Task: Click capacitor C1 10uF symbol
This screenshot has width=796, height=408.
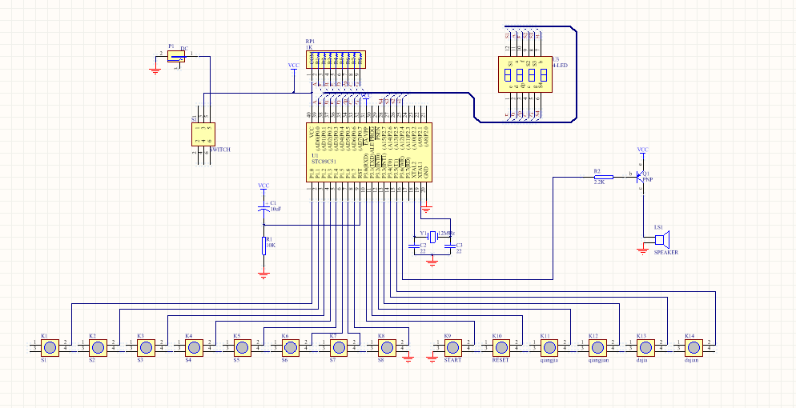Action: (263, 208)
